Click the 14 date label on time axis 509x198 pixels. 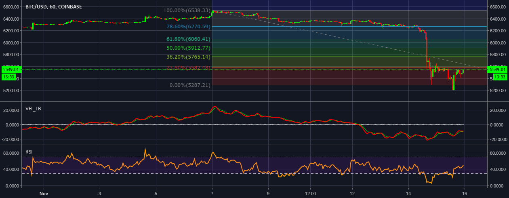[x=408, y=194]
